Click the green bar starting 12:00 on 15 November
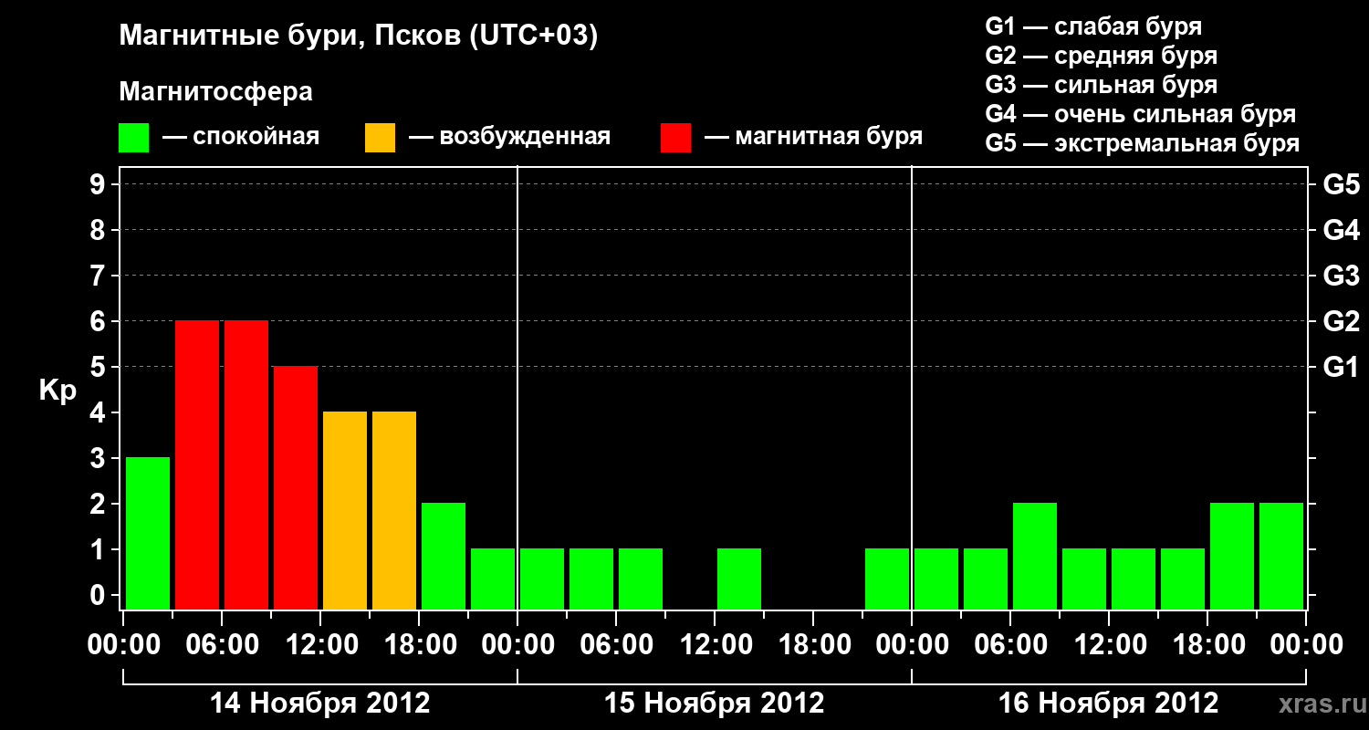The width and height of the screenshot is (1369, 730). click(739, 579)
